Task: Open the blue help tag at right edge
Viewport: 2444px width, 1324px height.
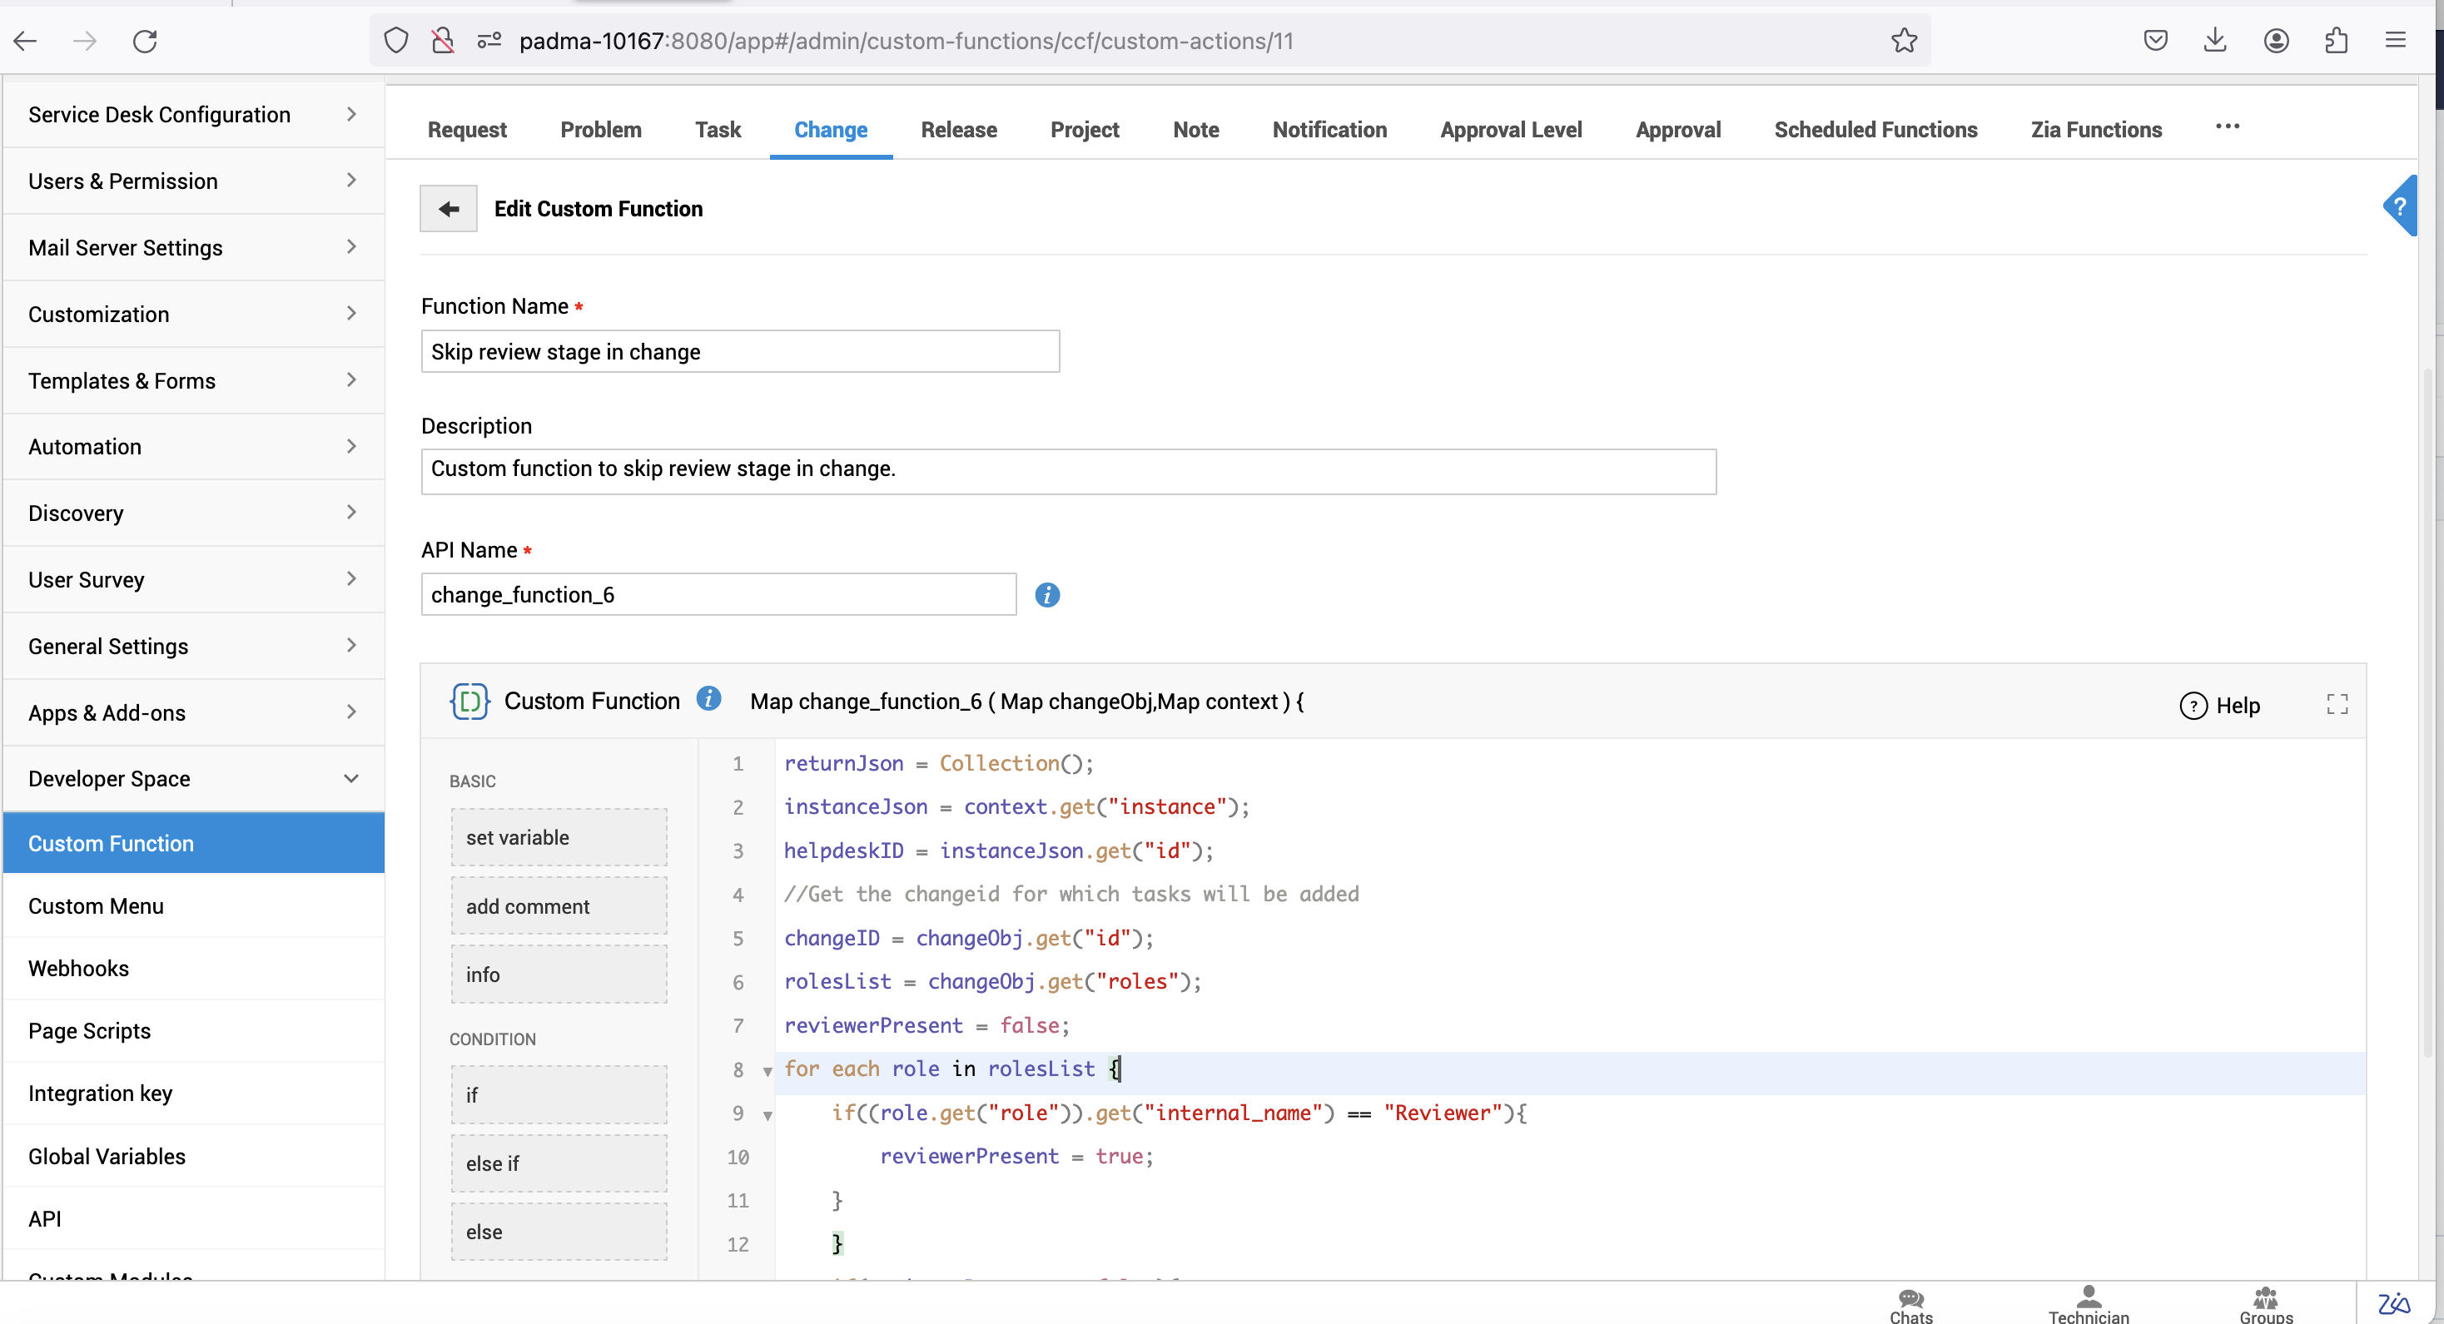Action: pos(2399,206)
